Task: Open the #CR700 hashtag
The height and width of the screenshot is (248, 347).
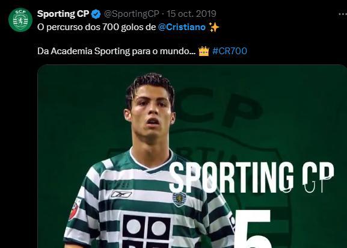Action: (x=230, y=51)
